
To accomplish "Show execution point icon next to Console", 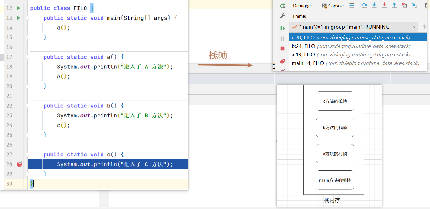I will (352, 6).
